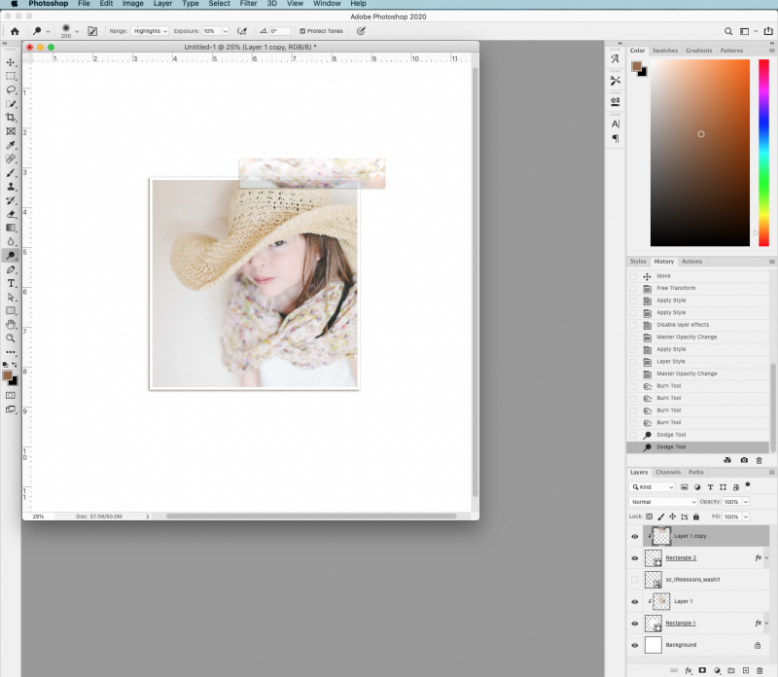
Task: Click the foreground color in toolbar
Action: tap(8, 375)
